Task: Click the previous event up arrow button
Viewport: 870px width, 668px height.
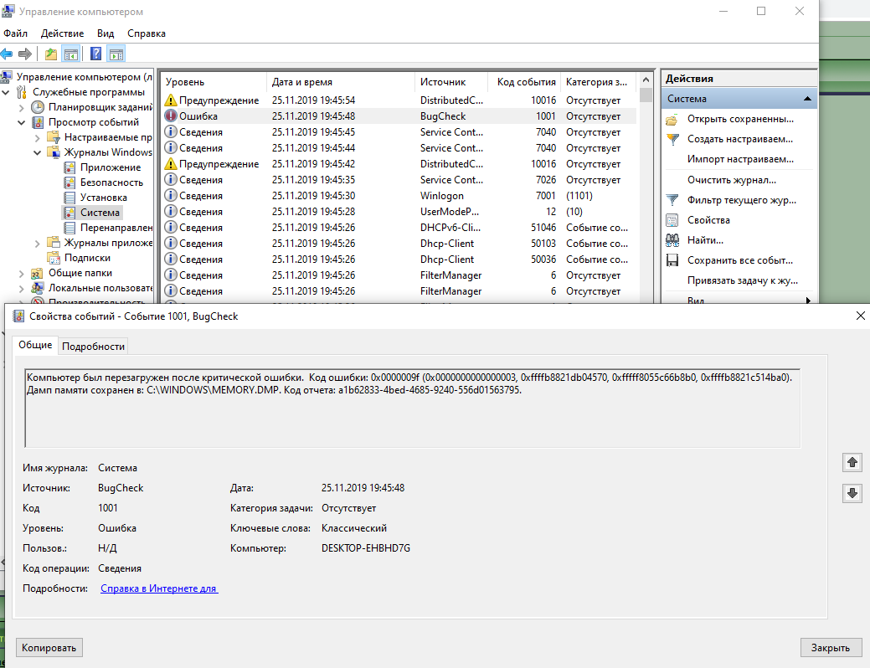Action: point(852,462)
